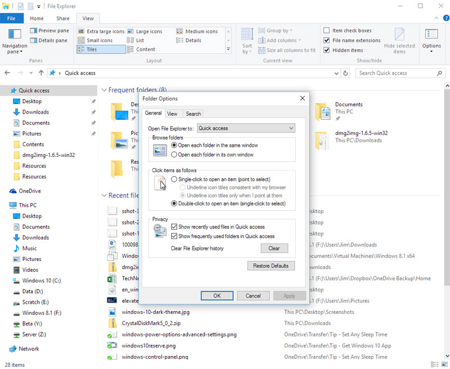450x369 pixels.
Task: Select the General tab in Folder Options
Action: [x=153, y=113]
